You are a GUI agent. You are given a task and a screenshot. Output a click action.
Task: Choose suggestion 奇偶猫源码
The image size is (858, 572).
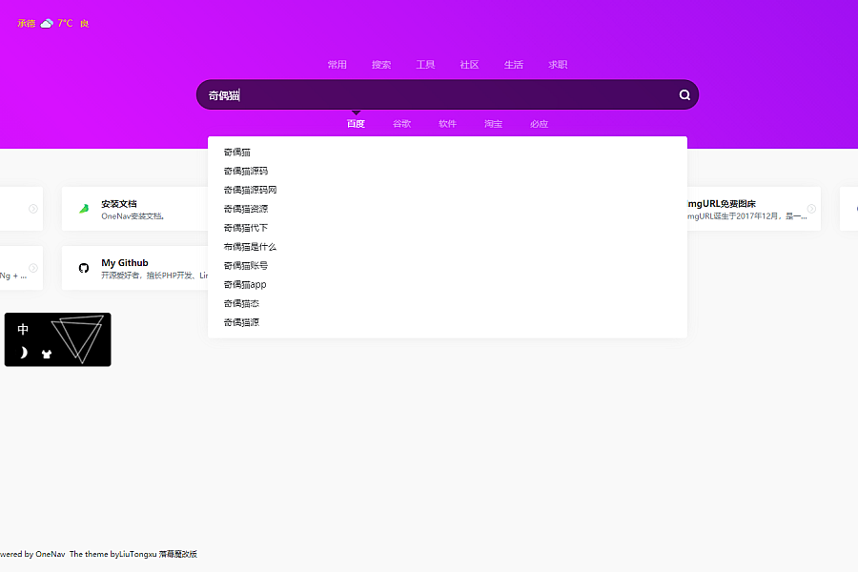click(447, 171)
